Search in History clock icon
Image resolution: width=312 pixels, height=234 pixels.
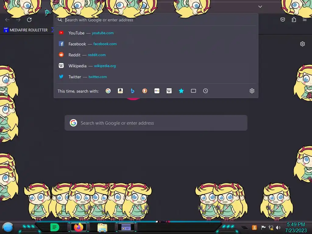tap(206, 91)
